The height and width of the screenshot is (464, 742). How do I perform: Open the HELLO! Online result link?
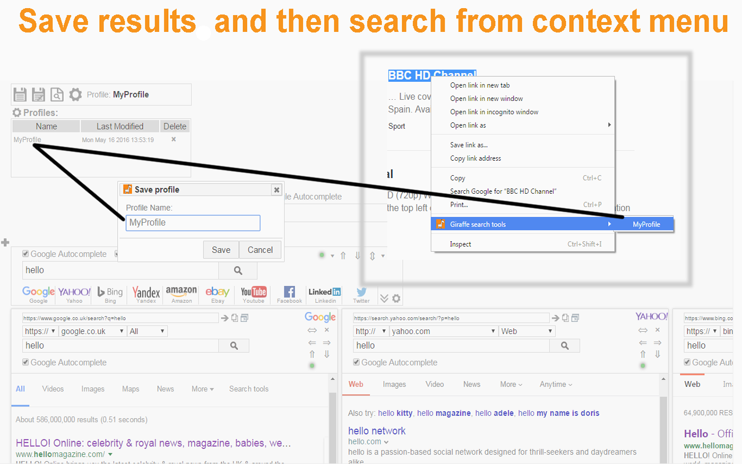pos(154,443)
